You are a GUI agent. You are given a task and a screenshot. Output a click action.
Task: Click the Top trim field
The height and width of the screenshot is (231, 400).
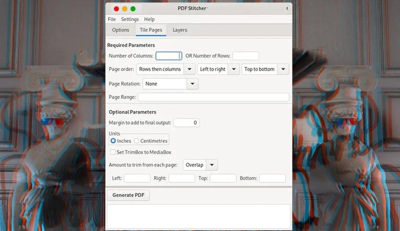(223, 178)
